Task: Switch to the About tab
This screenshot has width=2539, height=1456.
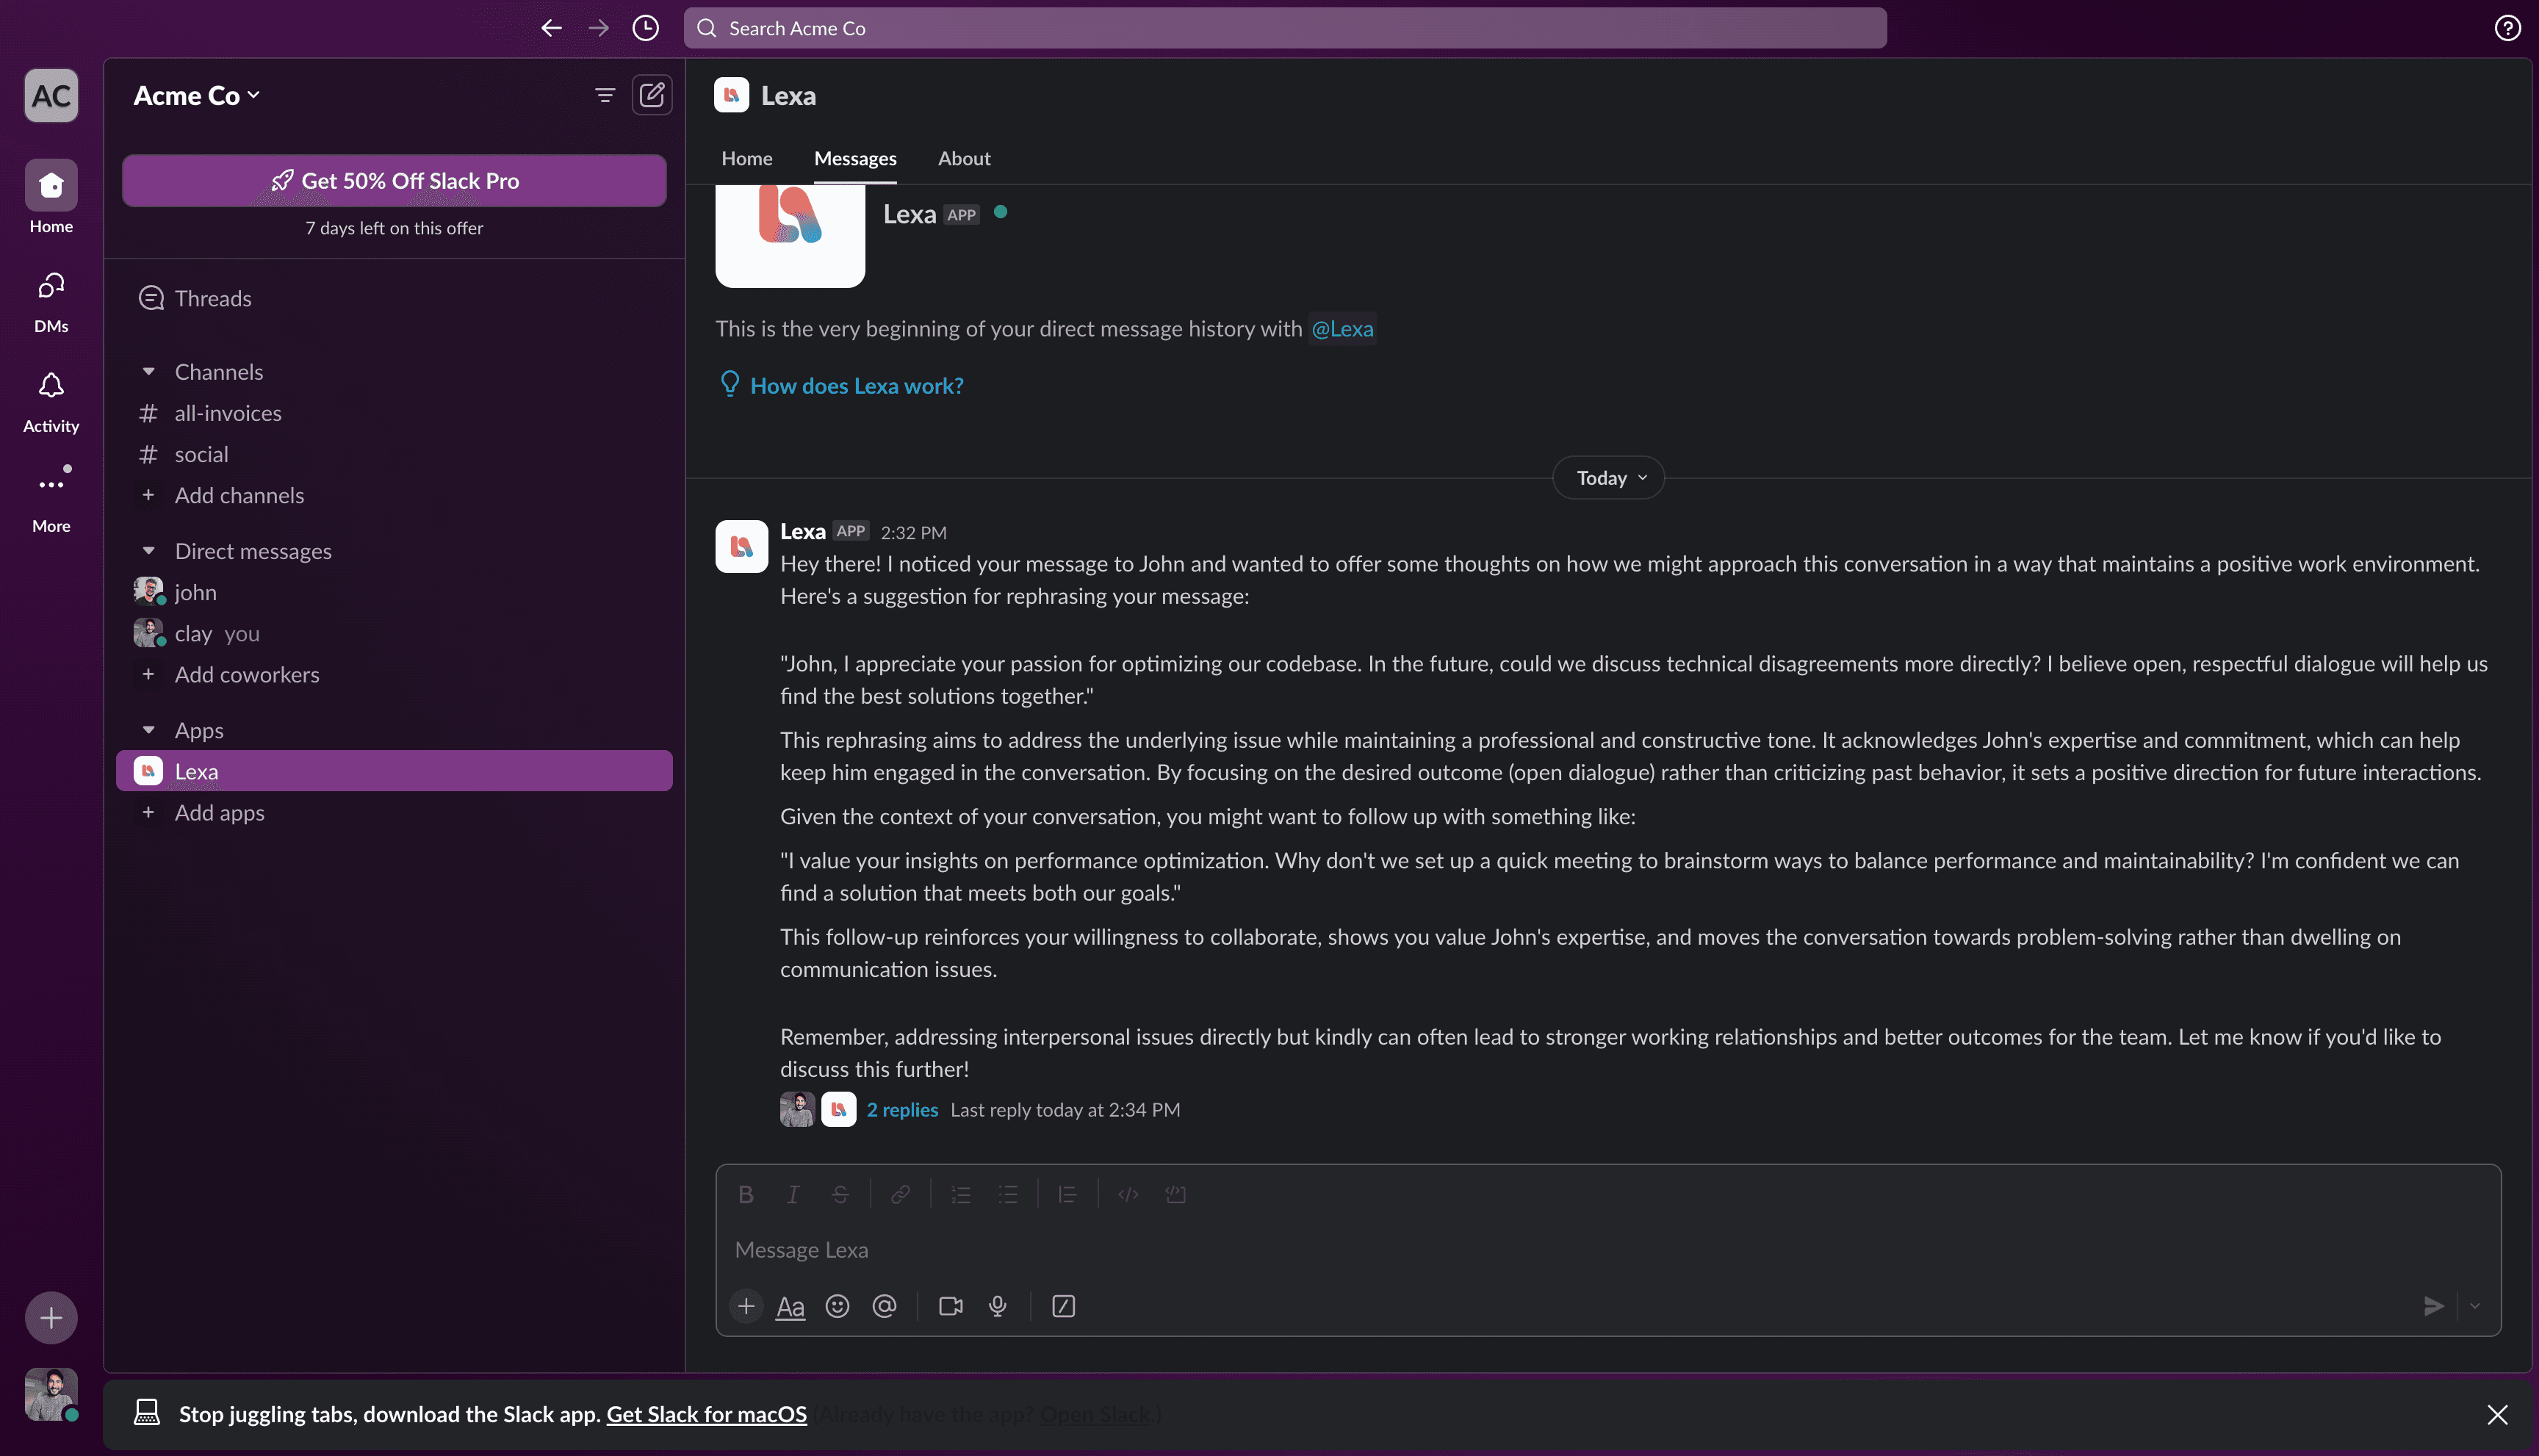Action: point(964,158)
